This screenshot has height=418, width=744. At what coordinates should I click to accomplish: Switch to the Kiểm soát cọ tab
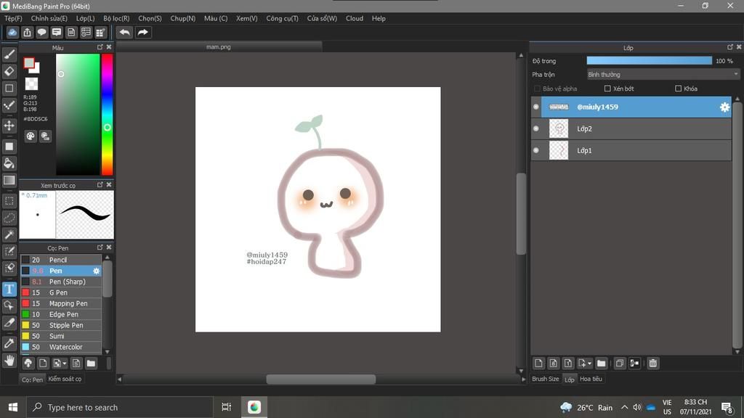pyautogui.click(x=65, y=379)
